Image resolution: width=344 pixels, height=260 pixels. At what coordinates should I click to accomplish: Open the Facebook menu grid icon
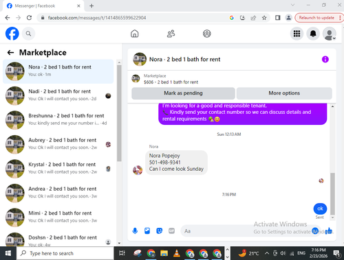(x=297, y=34)
